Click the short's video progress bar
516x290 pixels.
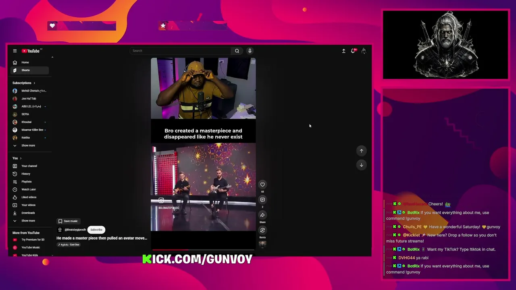pos(203,250)
